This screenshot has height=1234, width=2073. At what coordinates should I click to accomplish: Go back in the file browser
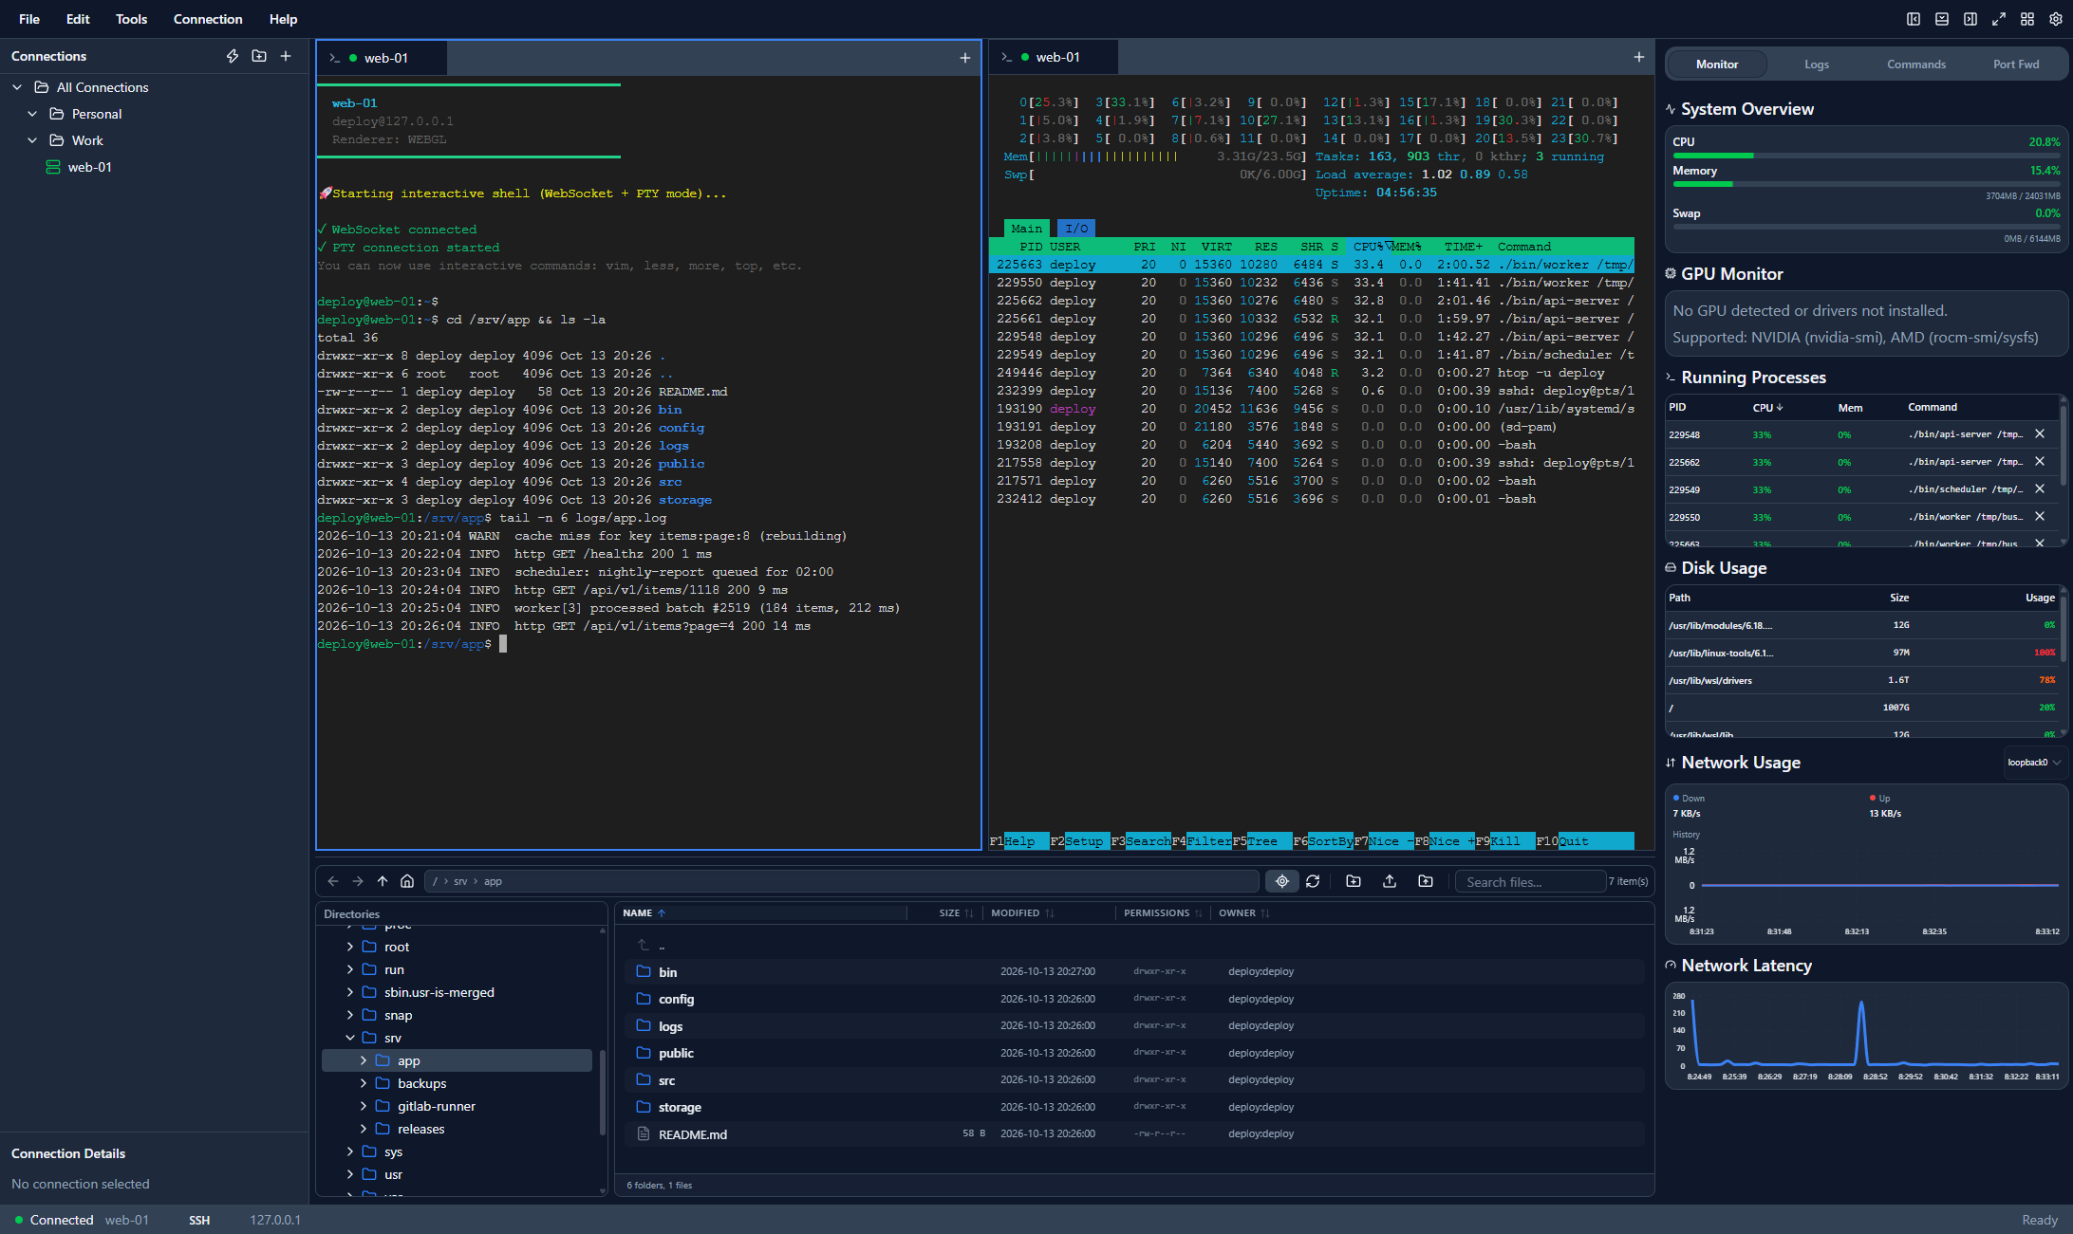click(x=333, y=881)
